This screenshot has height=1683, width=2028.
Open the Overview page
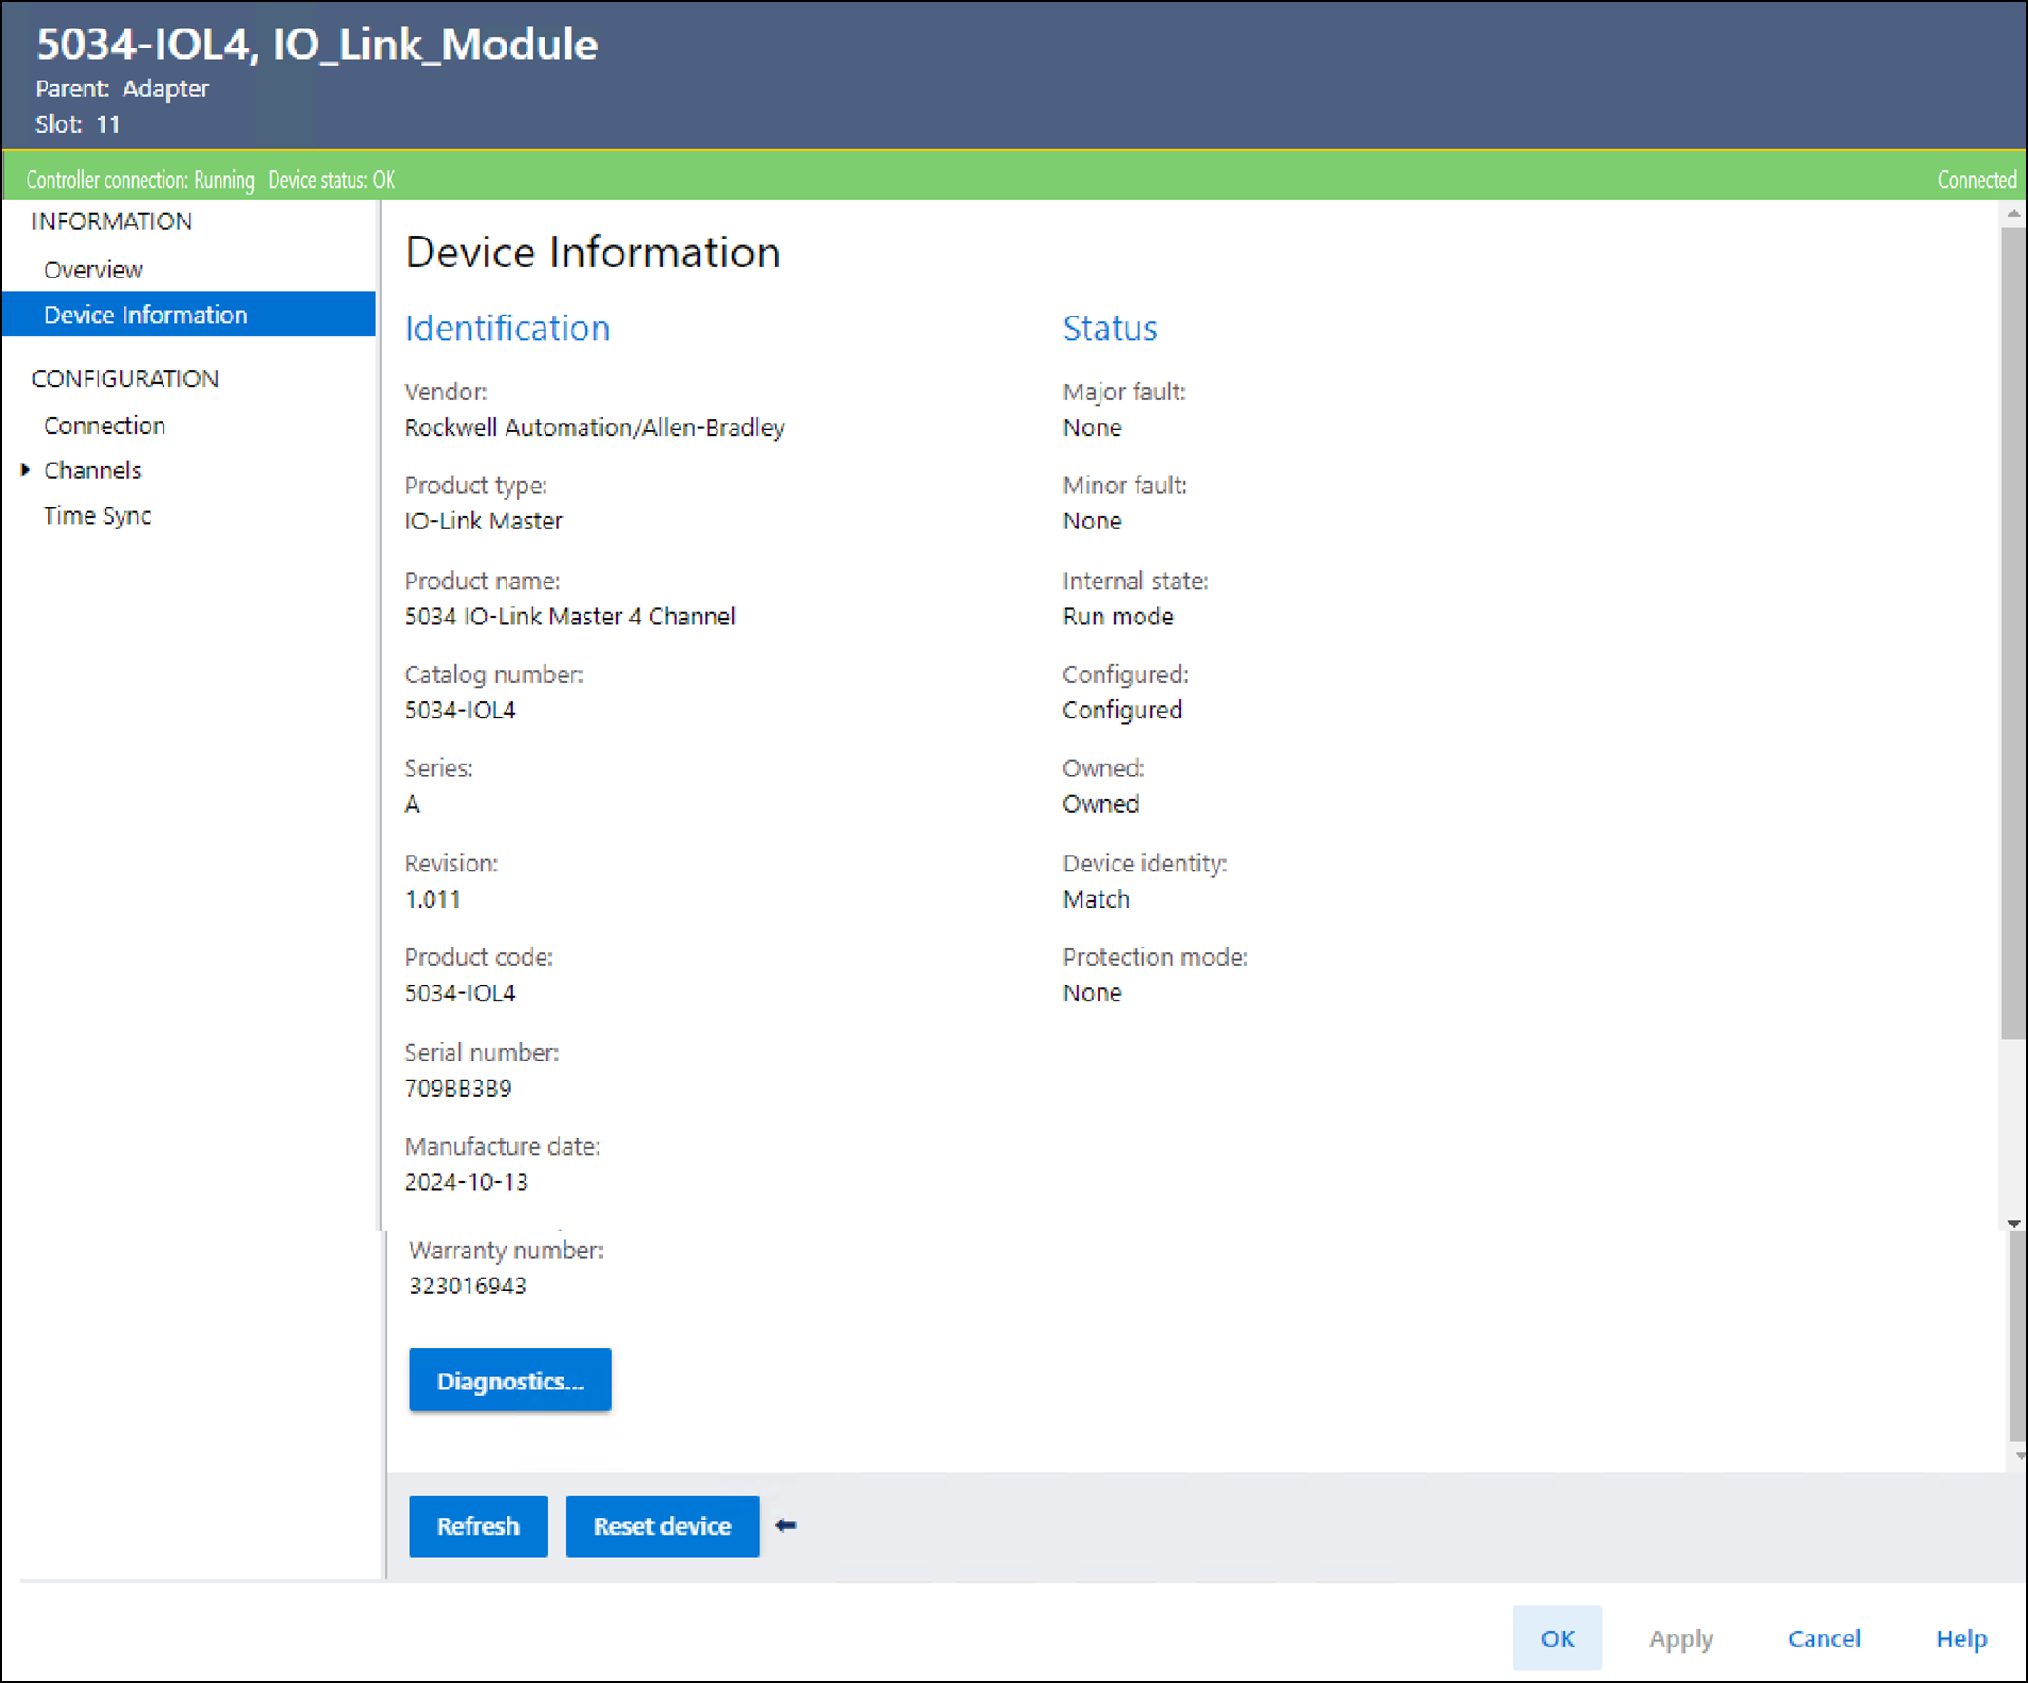click(x=93, y=269)
